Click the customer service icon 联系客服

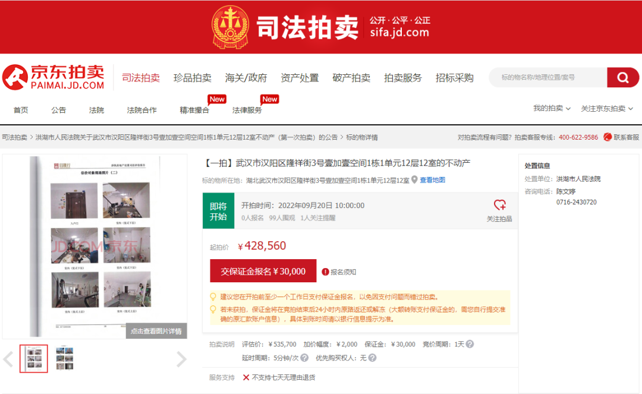(x=608, y=137)
